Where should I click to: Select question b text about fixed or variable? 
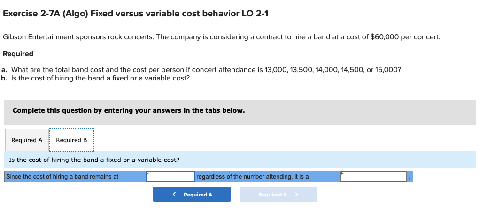pyautogui.click(x=100, y=78)
